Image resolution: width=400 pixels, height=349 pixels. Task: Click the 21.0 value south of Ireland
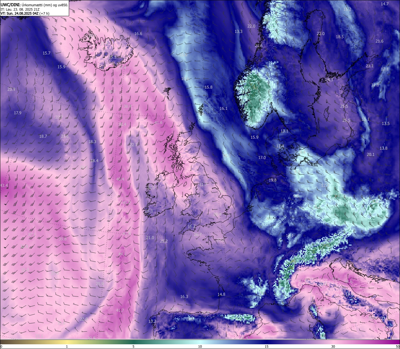click(x=150, y=238)
